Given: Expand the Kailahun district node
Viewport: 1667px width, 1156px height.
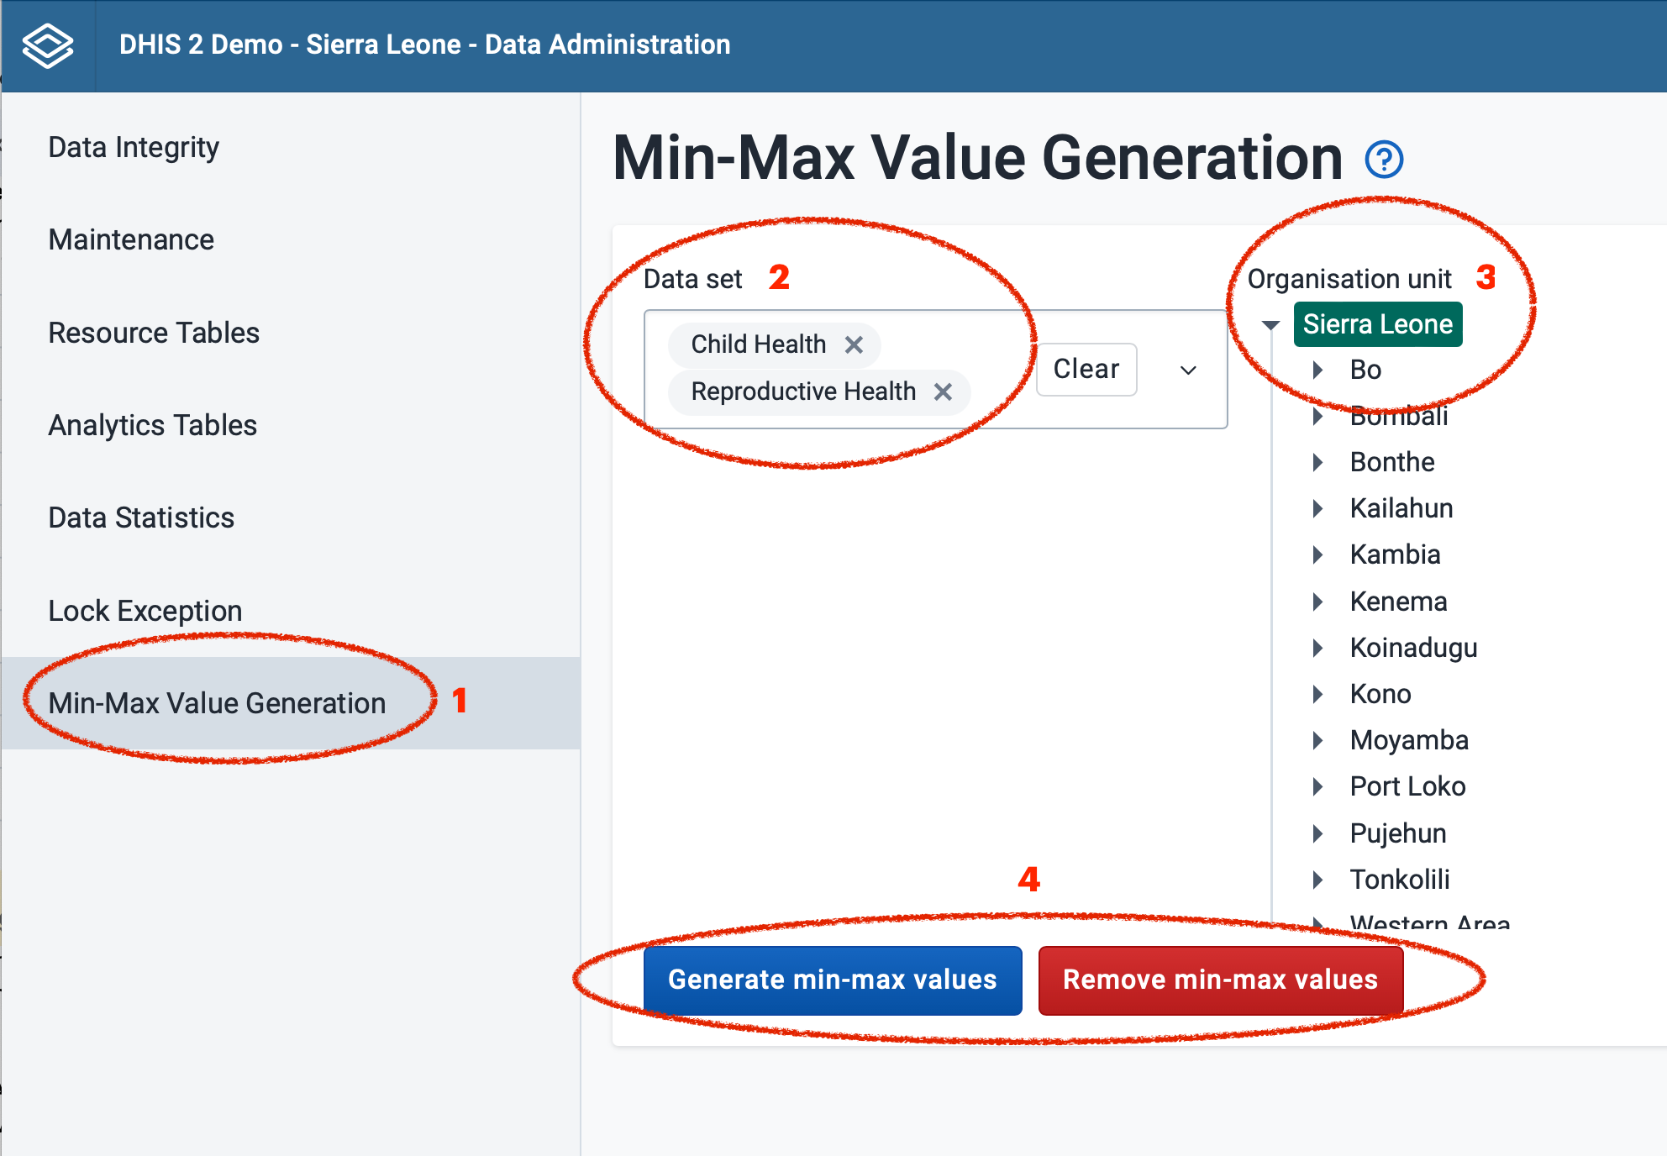Looking at the screenshot, I should [x=1318, y=508].
